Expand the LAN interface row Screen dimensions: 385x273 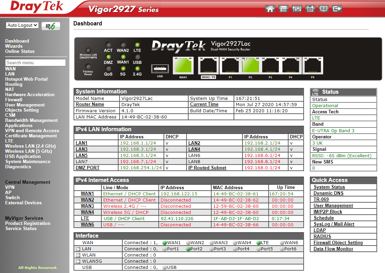pyautogui.click(x=78, y=249)
